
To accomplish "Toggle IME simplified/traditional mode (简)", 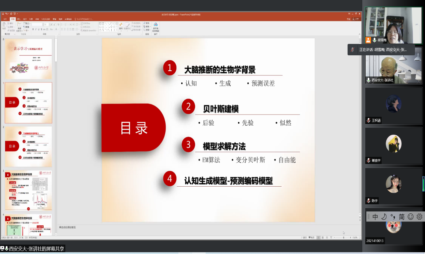I will (402, 217).
